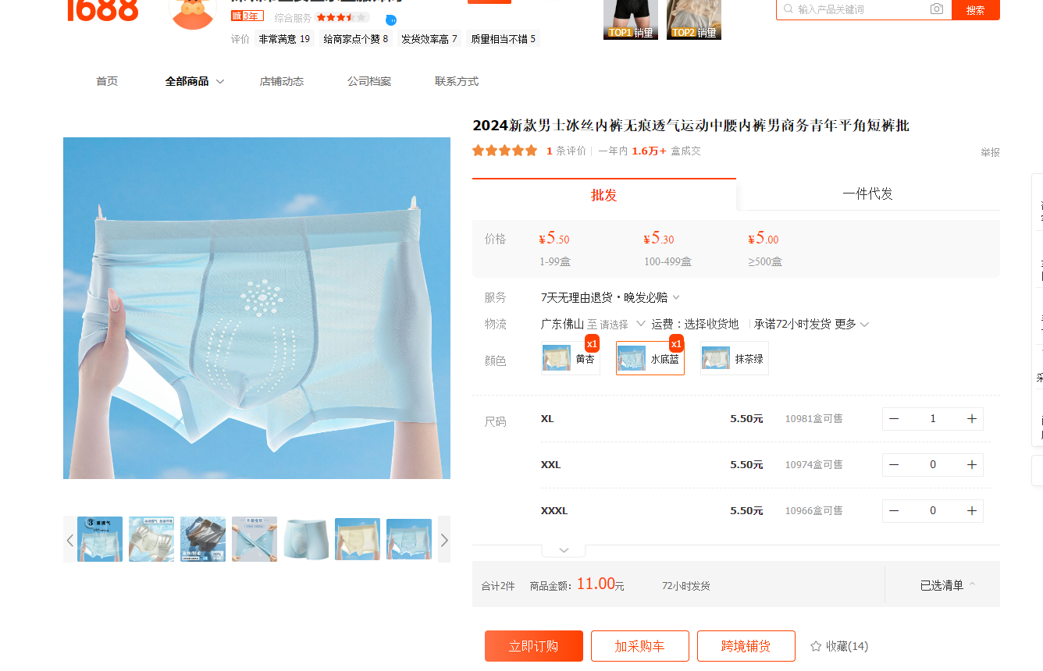Click minus icon for XL size quantity

tap(894, 419)
